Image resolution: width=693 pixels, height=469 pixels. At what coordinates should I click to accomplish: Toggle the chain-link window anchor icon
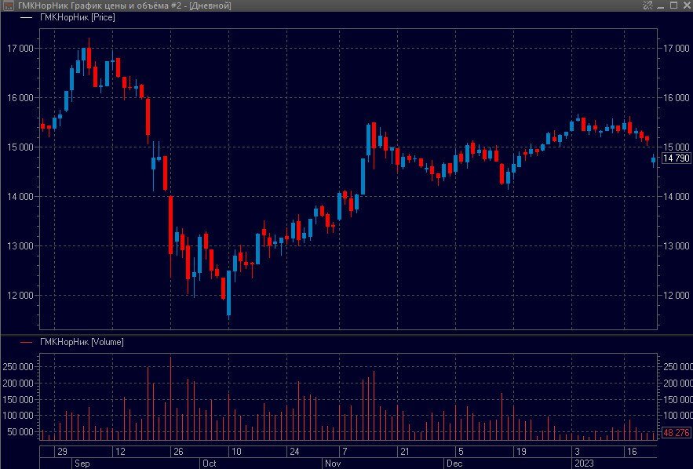(647, 5)
